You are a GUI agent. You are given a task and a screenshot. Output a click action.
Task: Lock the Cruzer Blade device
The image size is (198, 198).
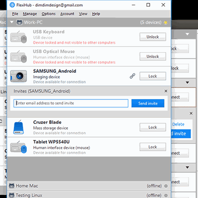[x=152, y=127]
